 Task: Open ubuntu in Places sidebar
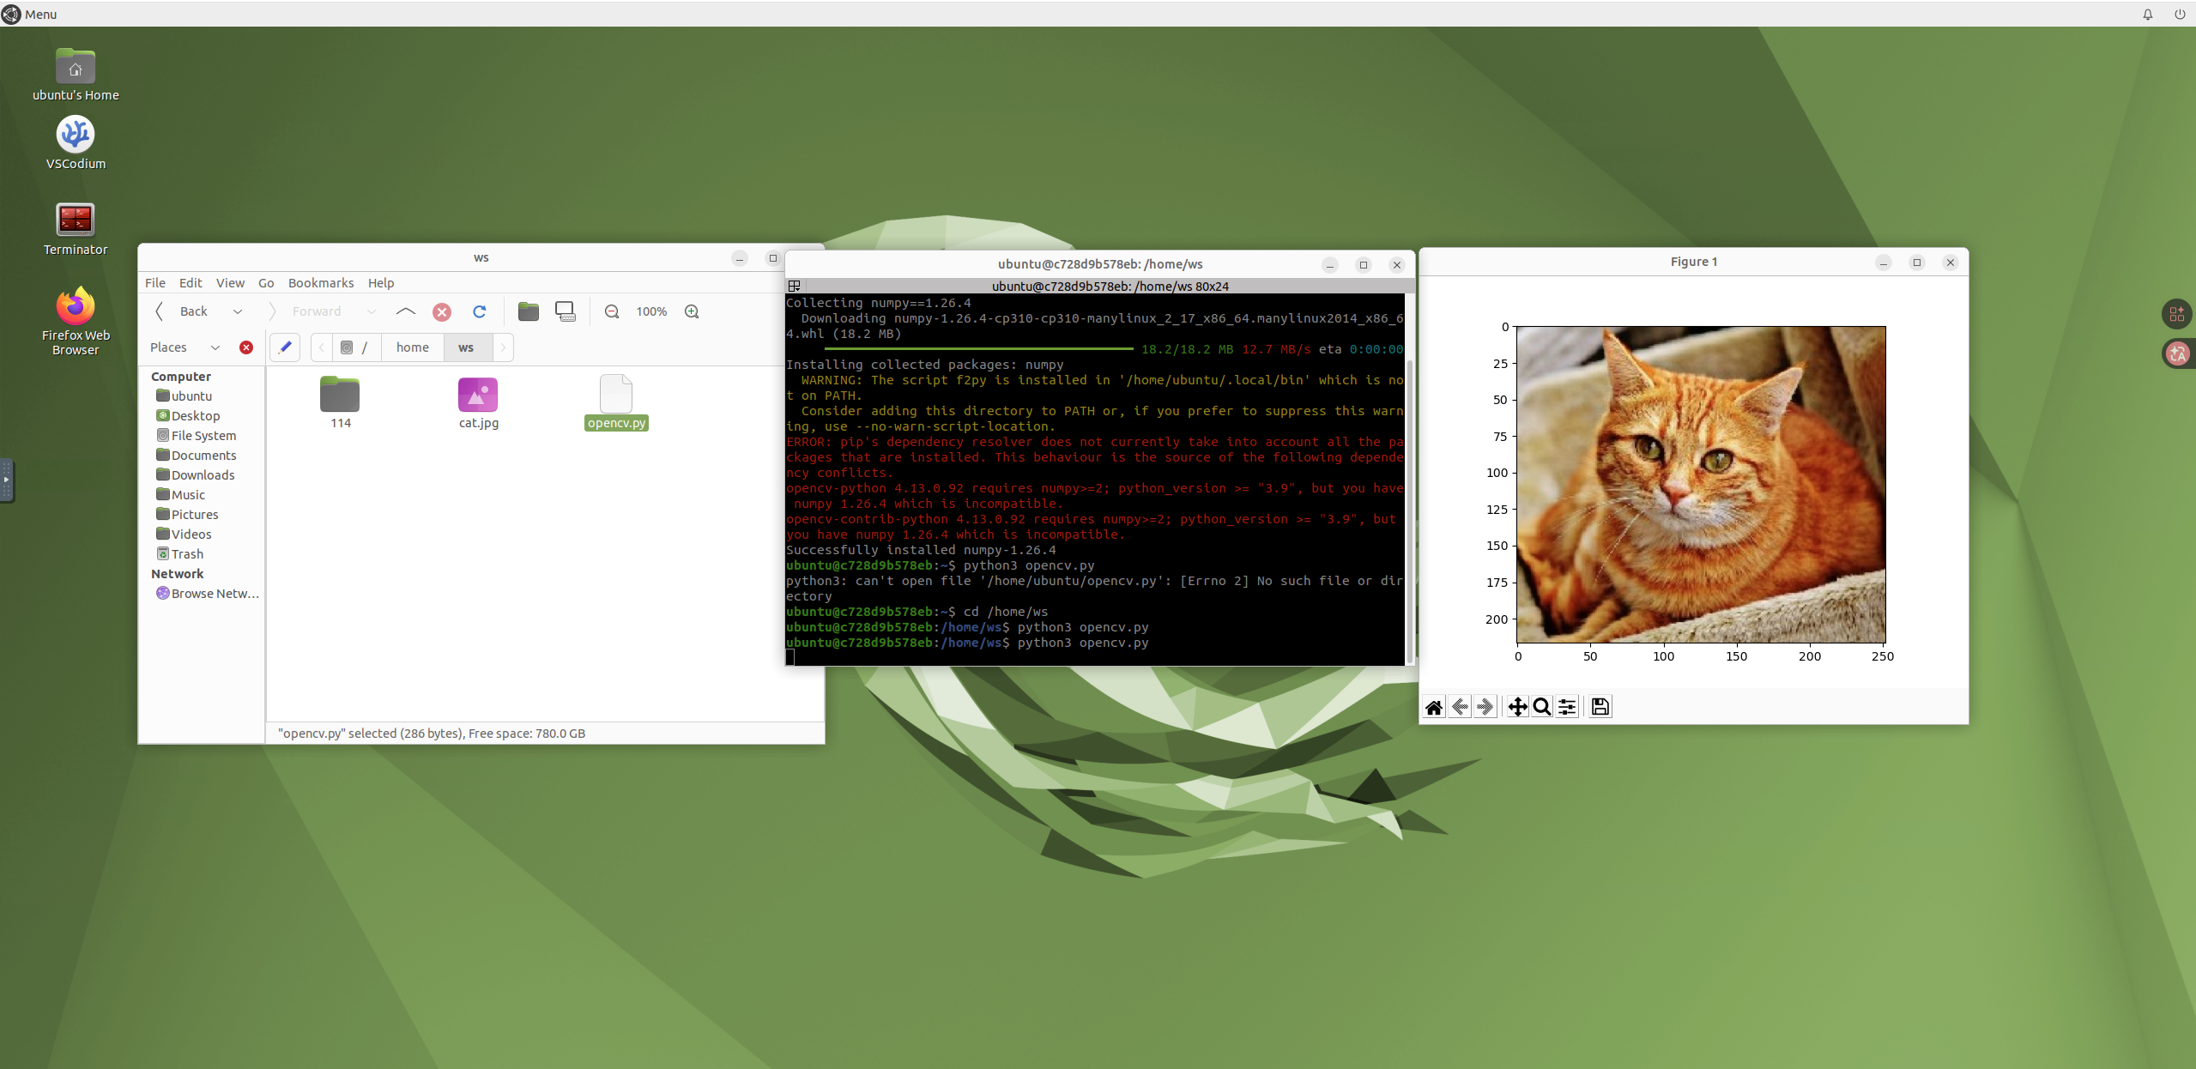coord(191,396)
